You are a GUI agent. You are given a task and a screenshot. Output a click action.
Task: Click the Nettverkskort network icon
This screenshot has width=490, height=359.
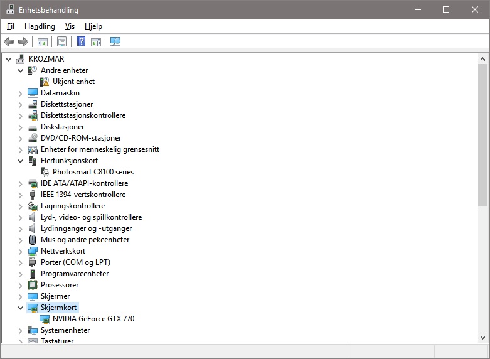click(33, 251)
